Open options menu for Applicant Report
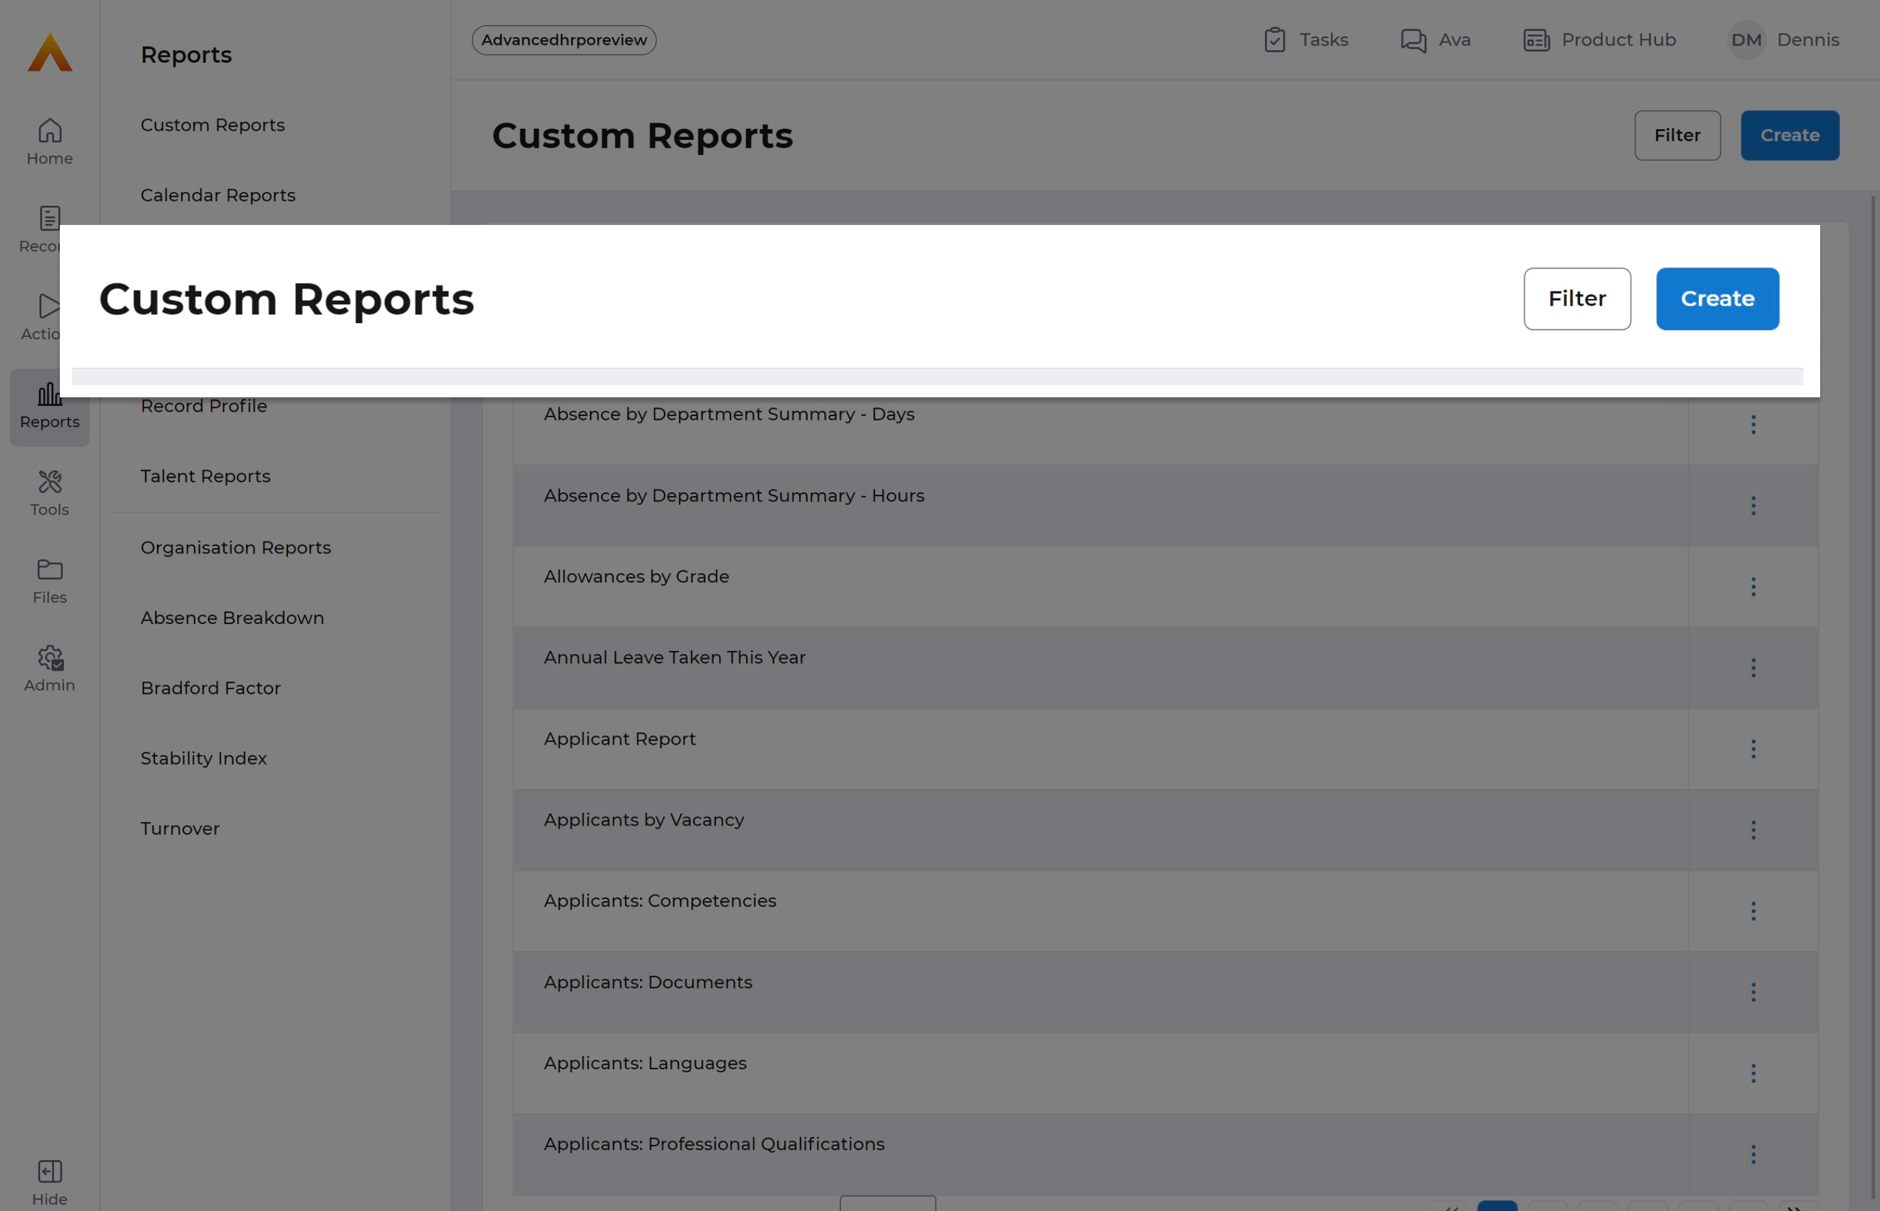Viewport: 1880px width, 1211px height. click(x=1753, y=748)
